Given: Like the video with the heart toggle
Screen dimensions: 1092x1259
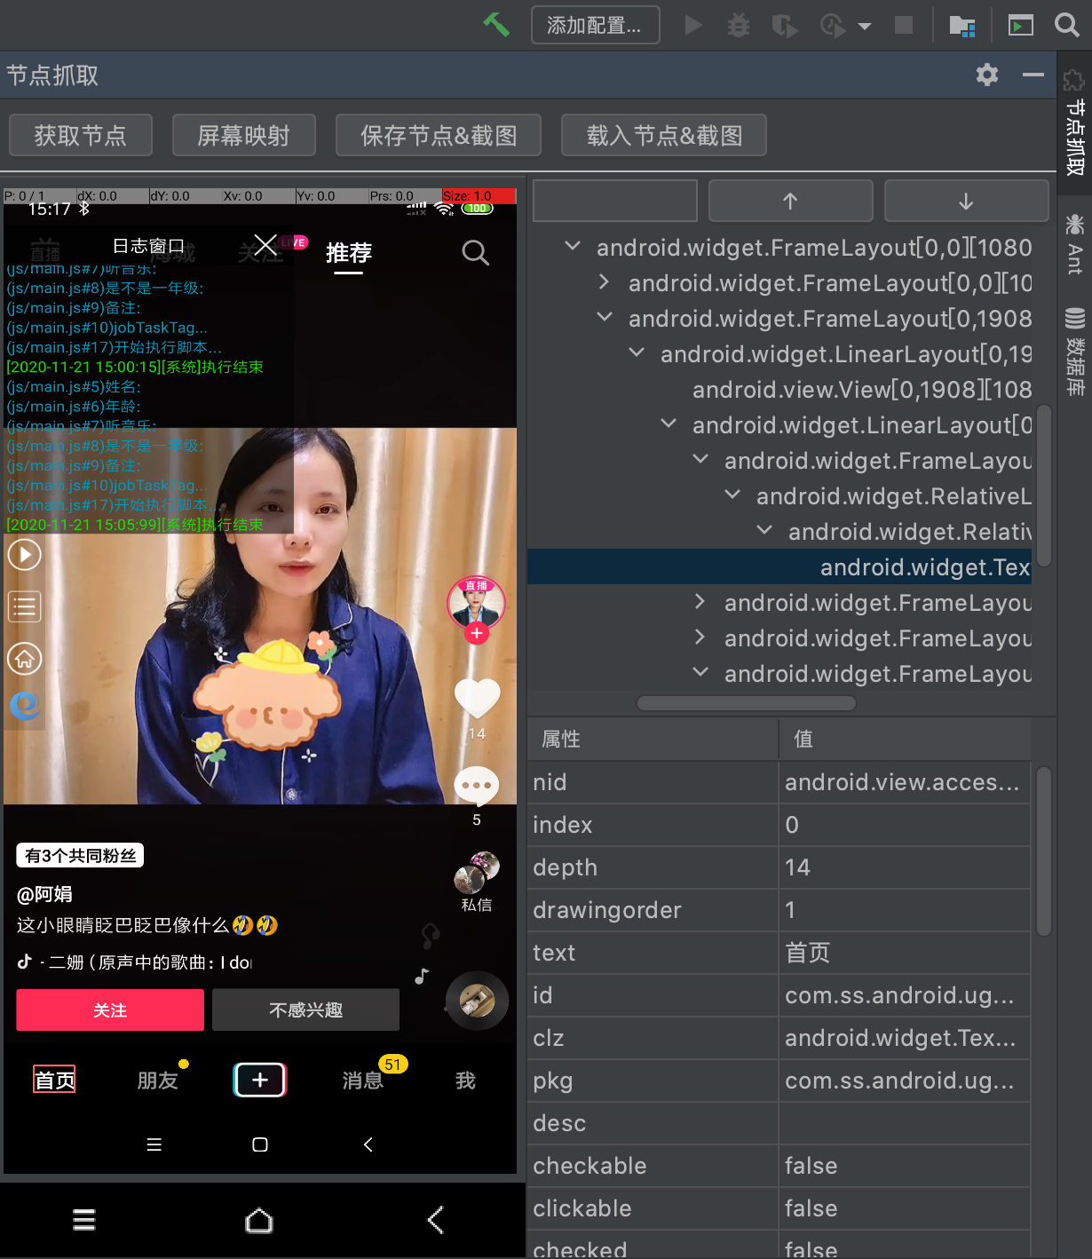Looking at the screenshot, I should [x=477, y=699].
